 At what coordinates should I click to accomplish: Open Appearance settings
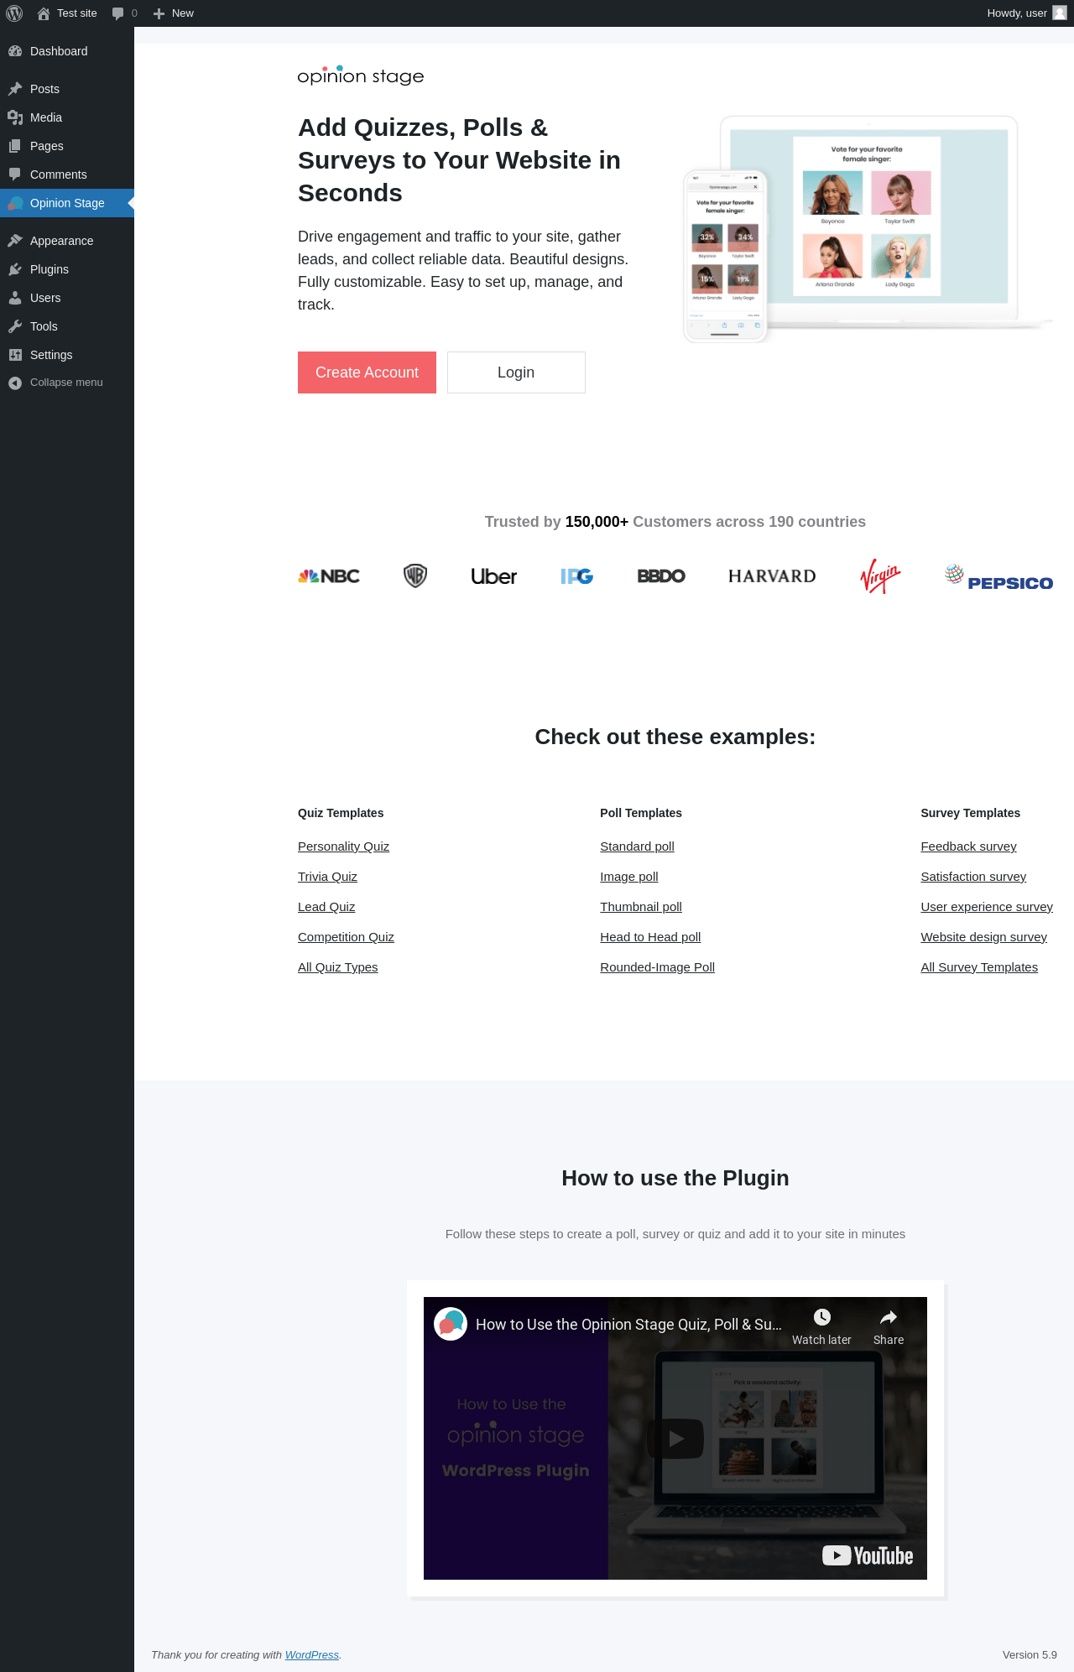67,241
